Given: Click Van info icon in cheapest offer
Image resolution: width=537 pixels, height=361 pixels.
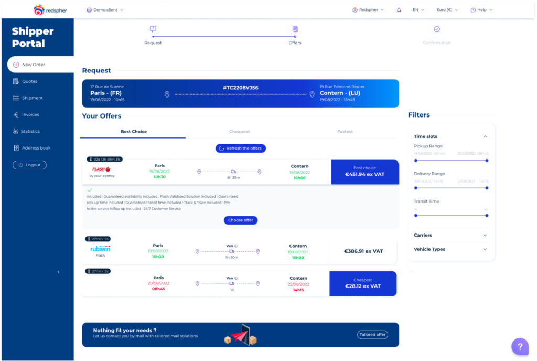Looking at the screenshot, I should point(236,278).
